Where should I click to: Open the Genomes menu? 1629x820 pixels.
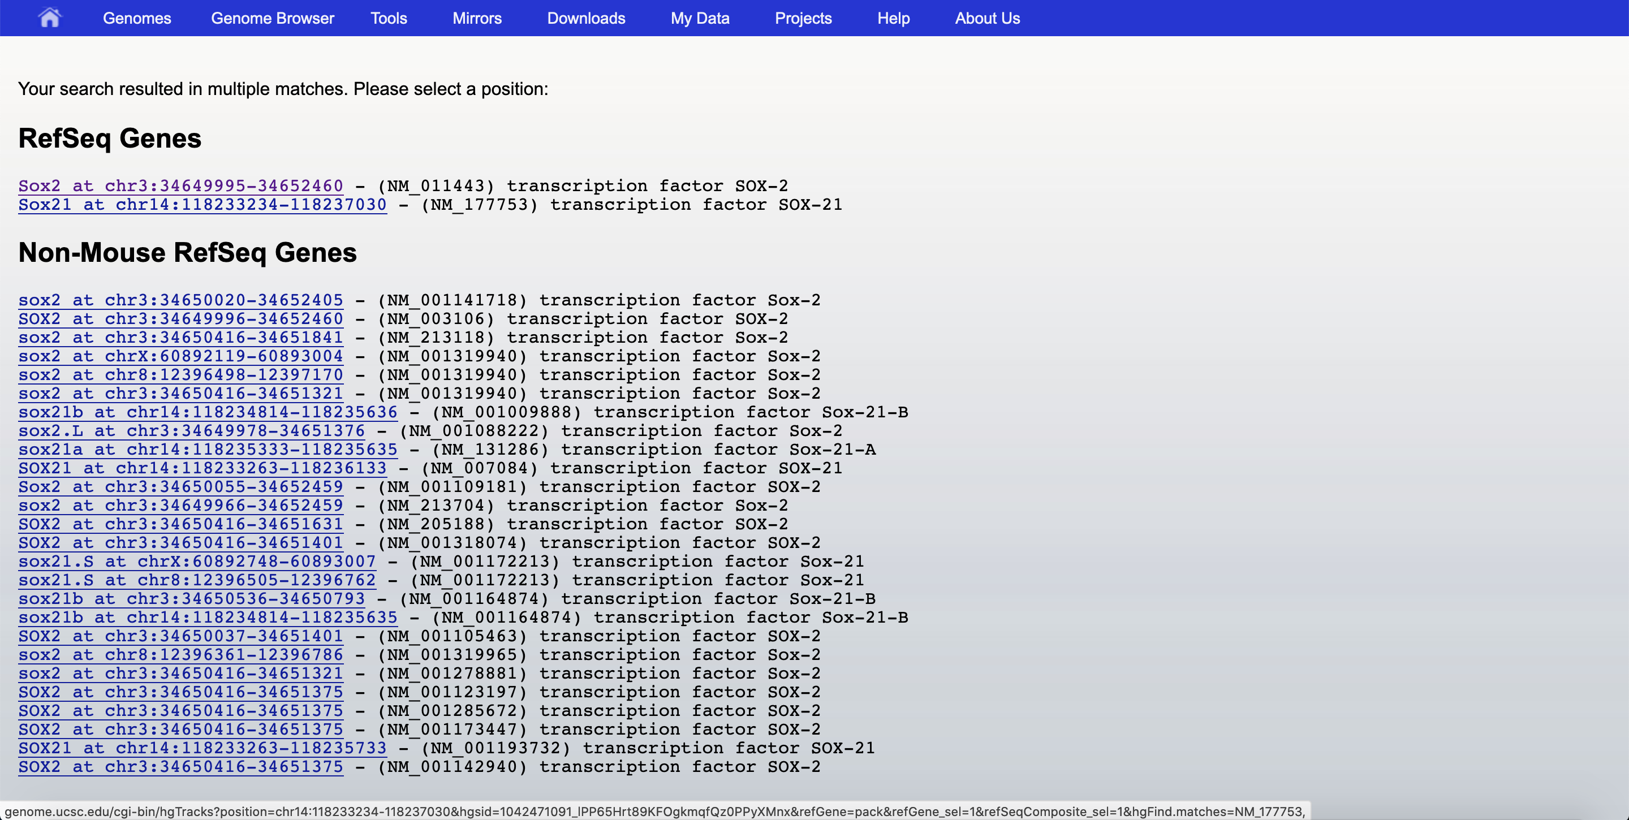136,18
